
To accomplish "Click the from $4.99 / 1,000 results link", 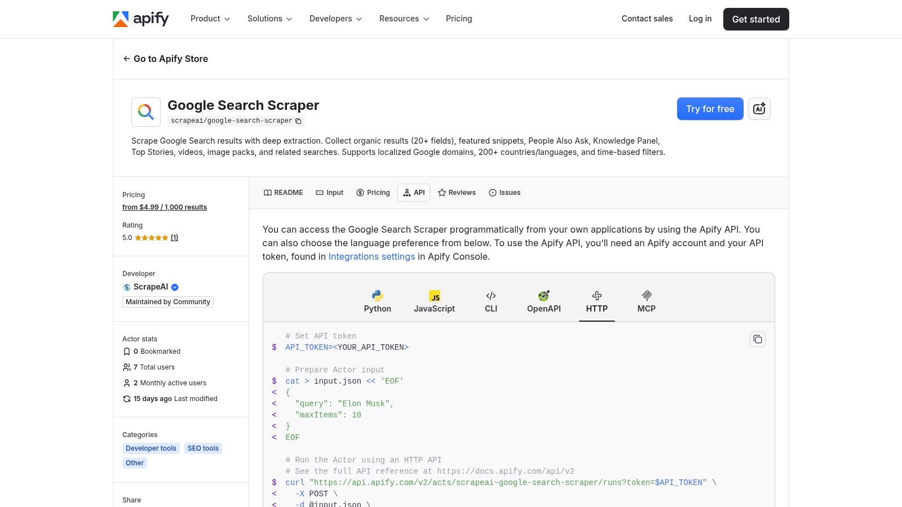I will coord(165,207).
